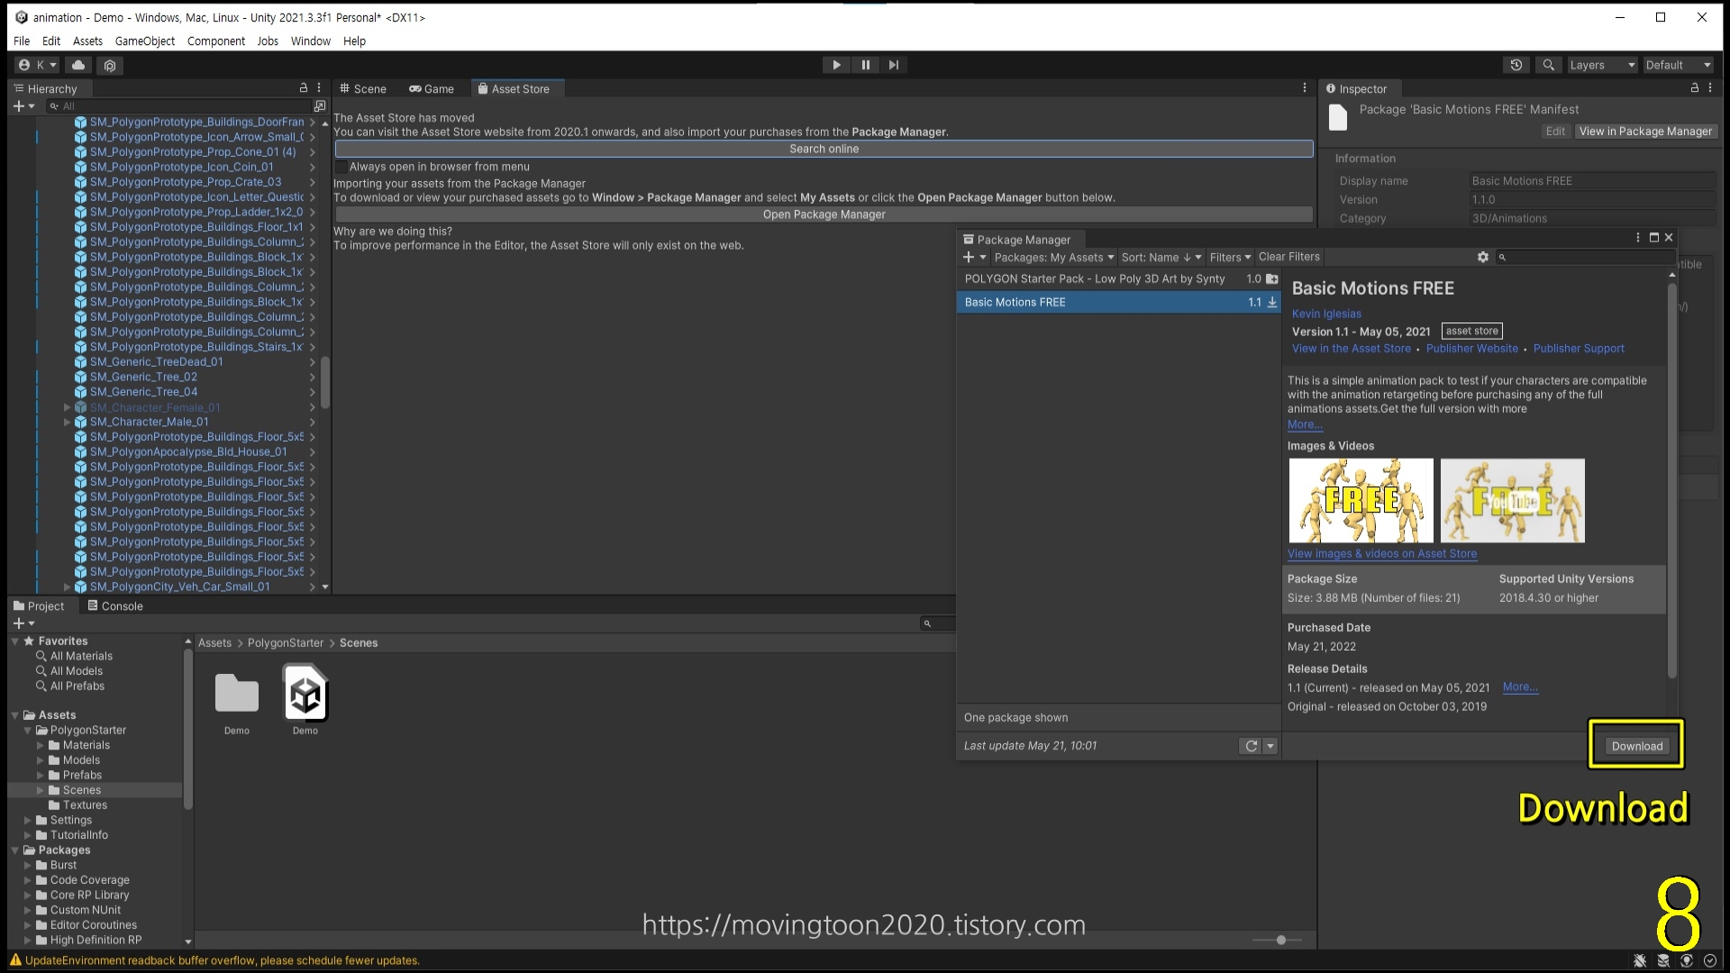Viewport: 1730px width, 973px height.
Task: Select POLYGON Starter Pack package row
Action: (x=1117, y=279)
